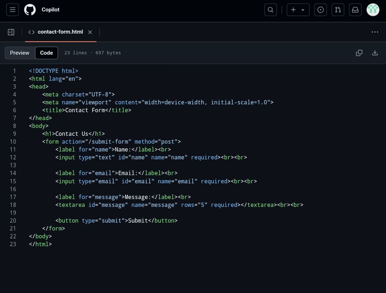Click the plus create-new icon
Viewport: 386px width, 293px height.
[293, 10]
